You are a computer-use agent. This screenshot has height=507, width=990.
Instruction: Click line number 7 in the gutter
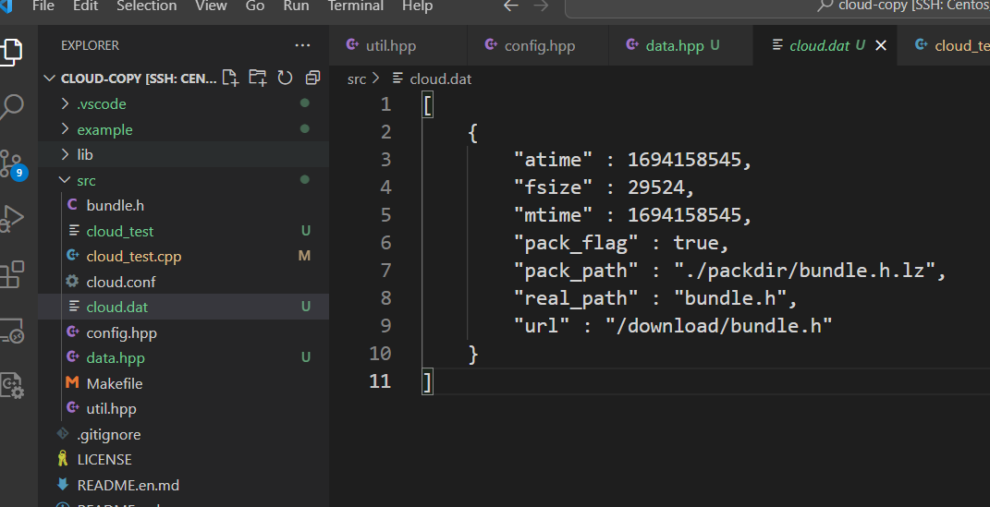pos(385,270)
